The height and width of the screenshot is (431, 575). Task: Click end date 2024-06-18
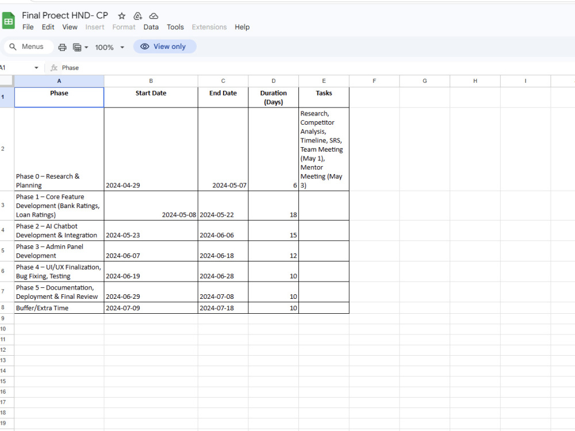[223, 251]
